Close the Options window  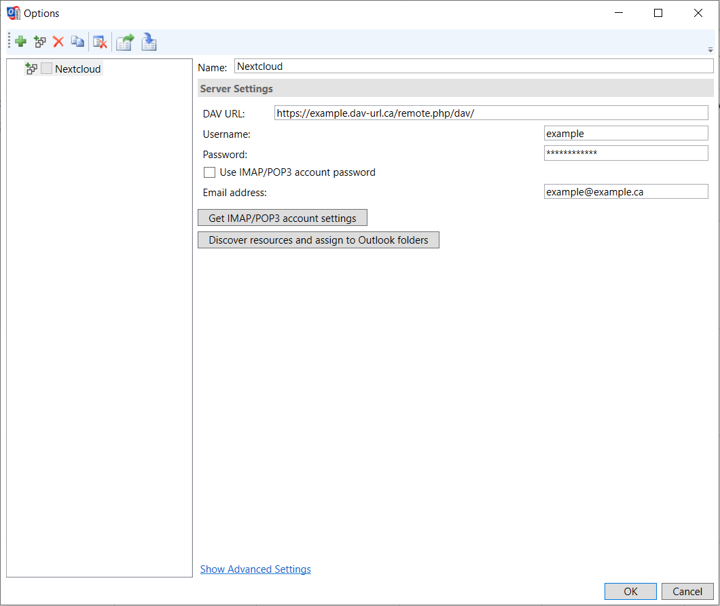click(x=698, y=13)
